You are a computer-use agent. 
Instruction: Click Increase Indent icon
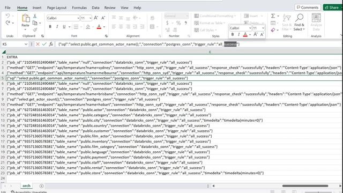click(142, 27)
